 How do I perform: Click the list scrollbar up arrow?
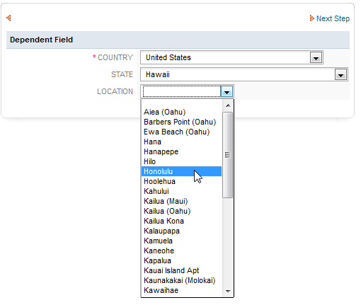pyautogui.click(x=228, y=105)
